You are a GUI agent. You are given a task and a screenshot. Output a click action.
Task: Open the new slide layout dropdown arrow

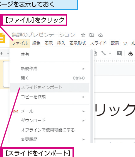click(x=8, y=53)
